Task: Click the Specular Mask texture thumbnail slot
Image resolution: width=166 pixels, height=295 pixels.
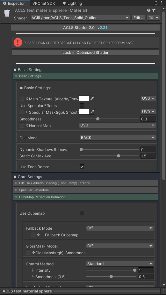Action: [x=22, y=112]
